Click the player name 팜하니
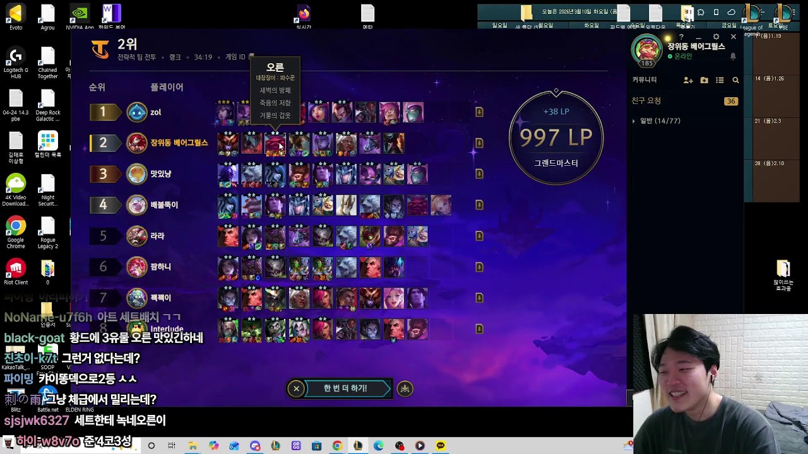Viewport: 808px width, 454px height. point(161,267)
